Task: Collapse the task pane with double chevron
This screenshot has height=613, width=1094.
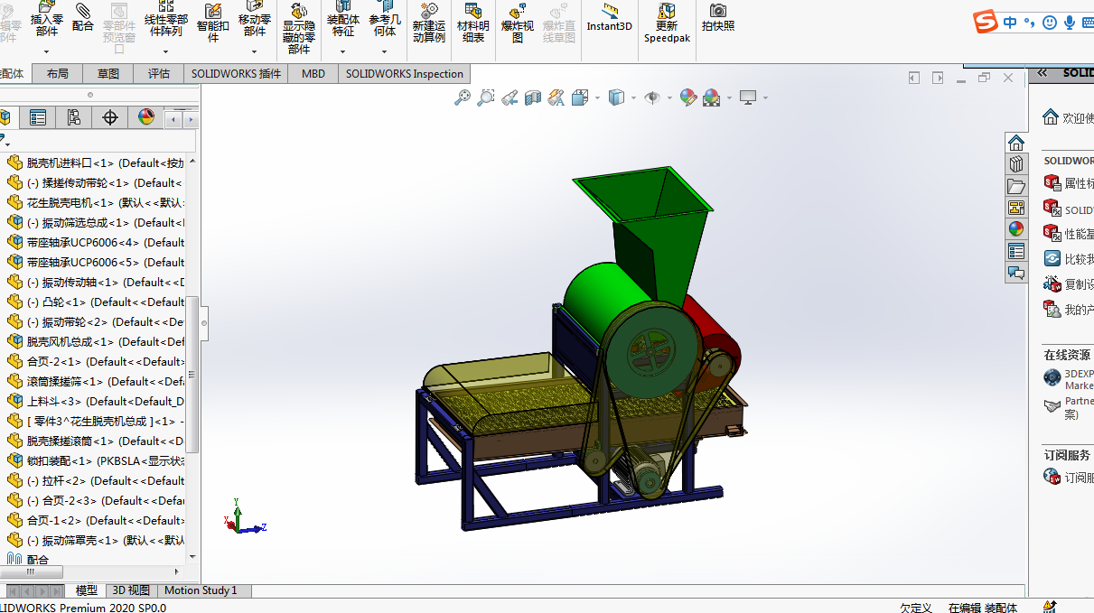Action: (x=1042, y=73)
